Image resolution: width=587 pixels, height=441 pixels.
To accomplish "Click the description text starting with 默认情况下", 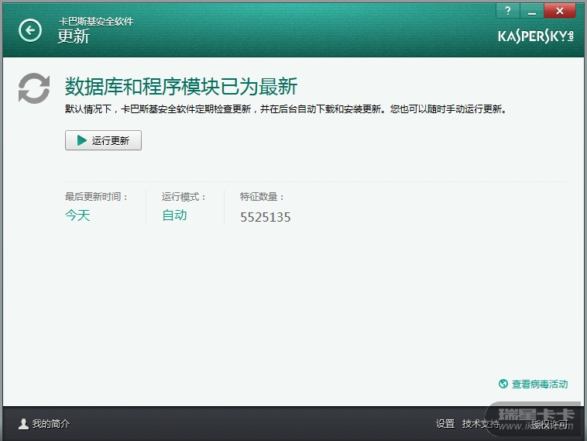I will point(286,109).
